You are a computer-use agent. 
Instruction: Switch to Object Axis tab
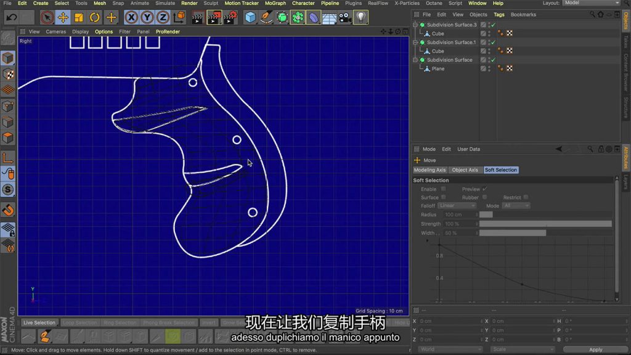[x=465, y=170]
